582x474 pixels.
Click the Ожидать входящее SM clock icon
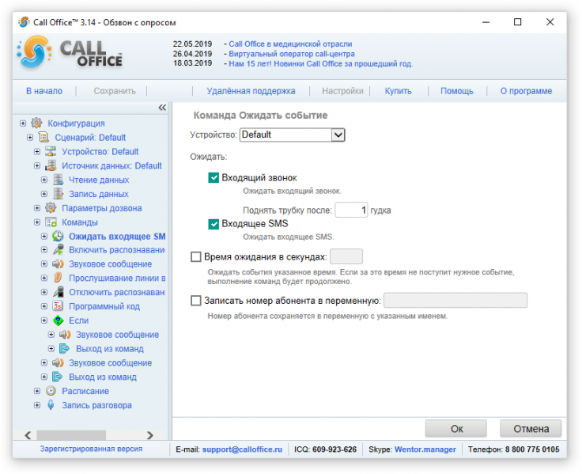[58, 236]
